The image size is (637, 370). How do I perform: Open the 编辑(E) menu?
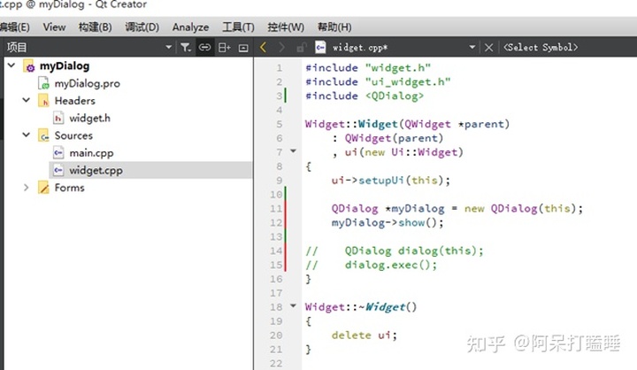(15, 27)
